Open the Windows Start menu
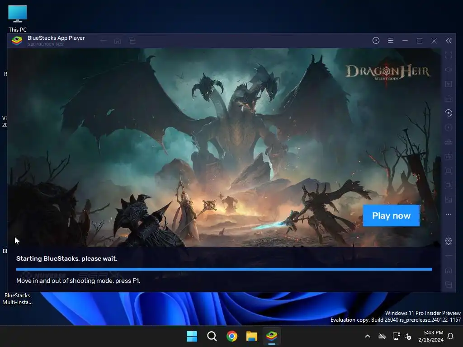This screenshot has width=463, height=347. [x=192, y=336]
